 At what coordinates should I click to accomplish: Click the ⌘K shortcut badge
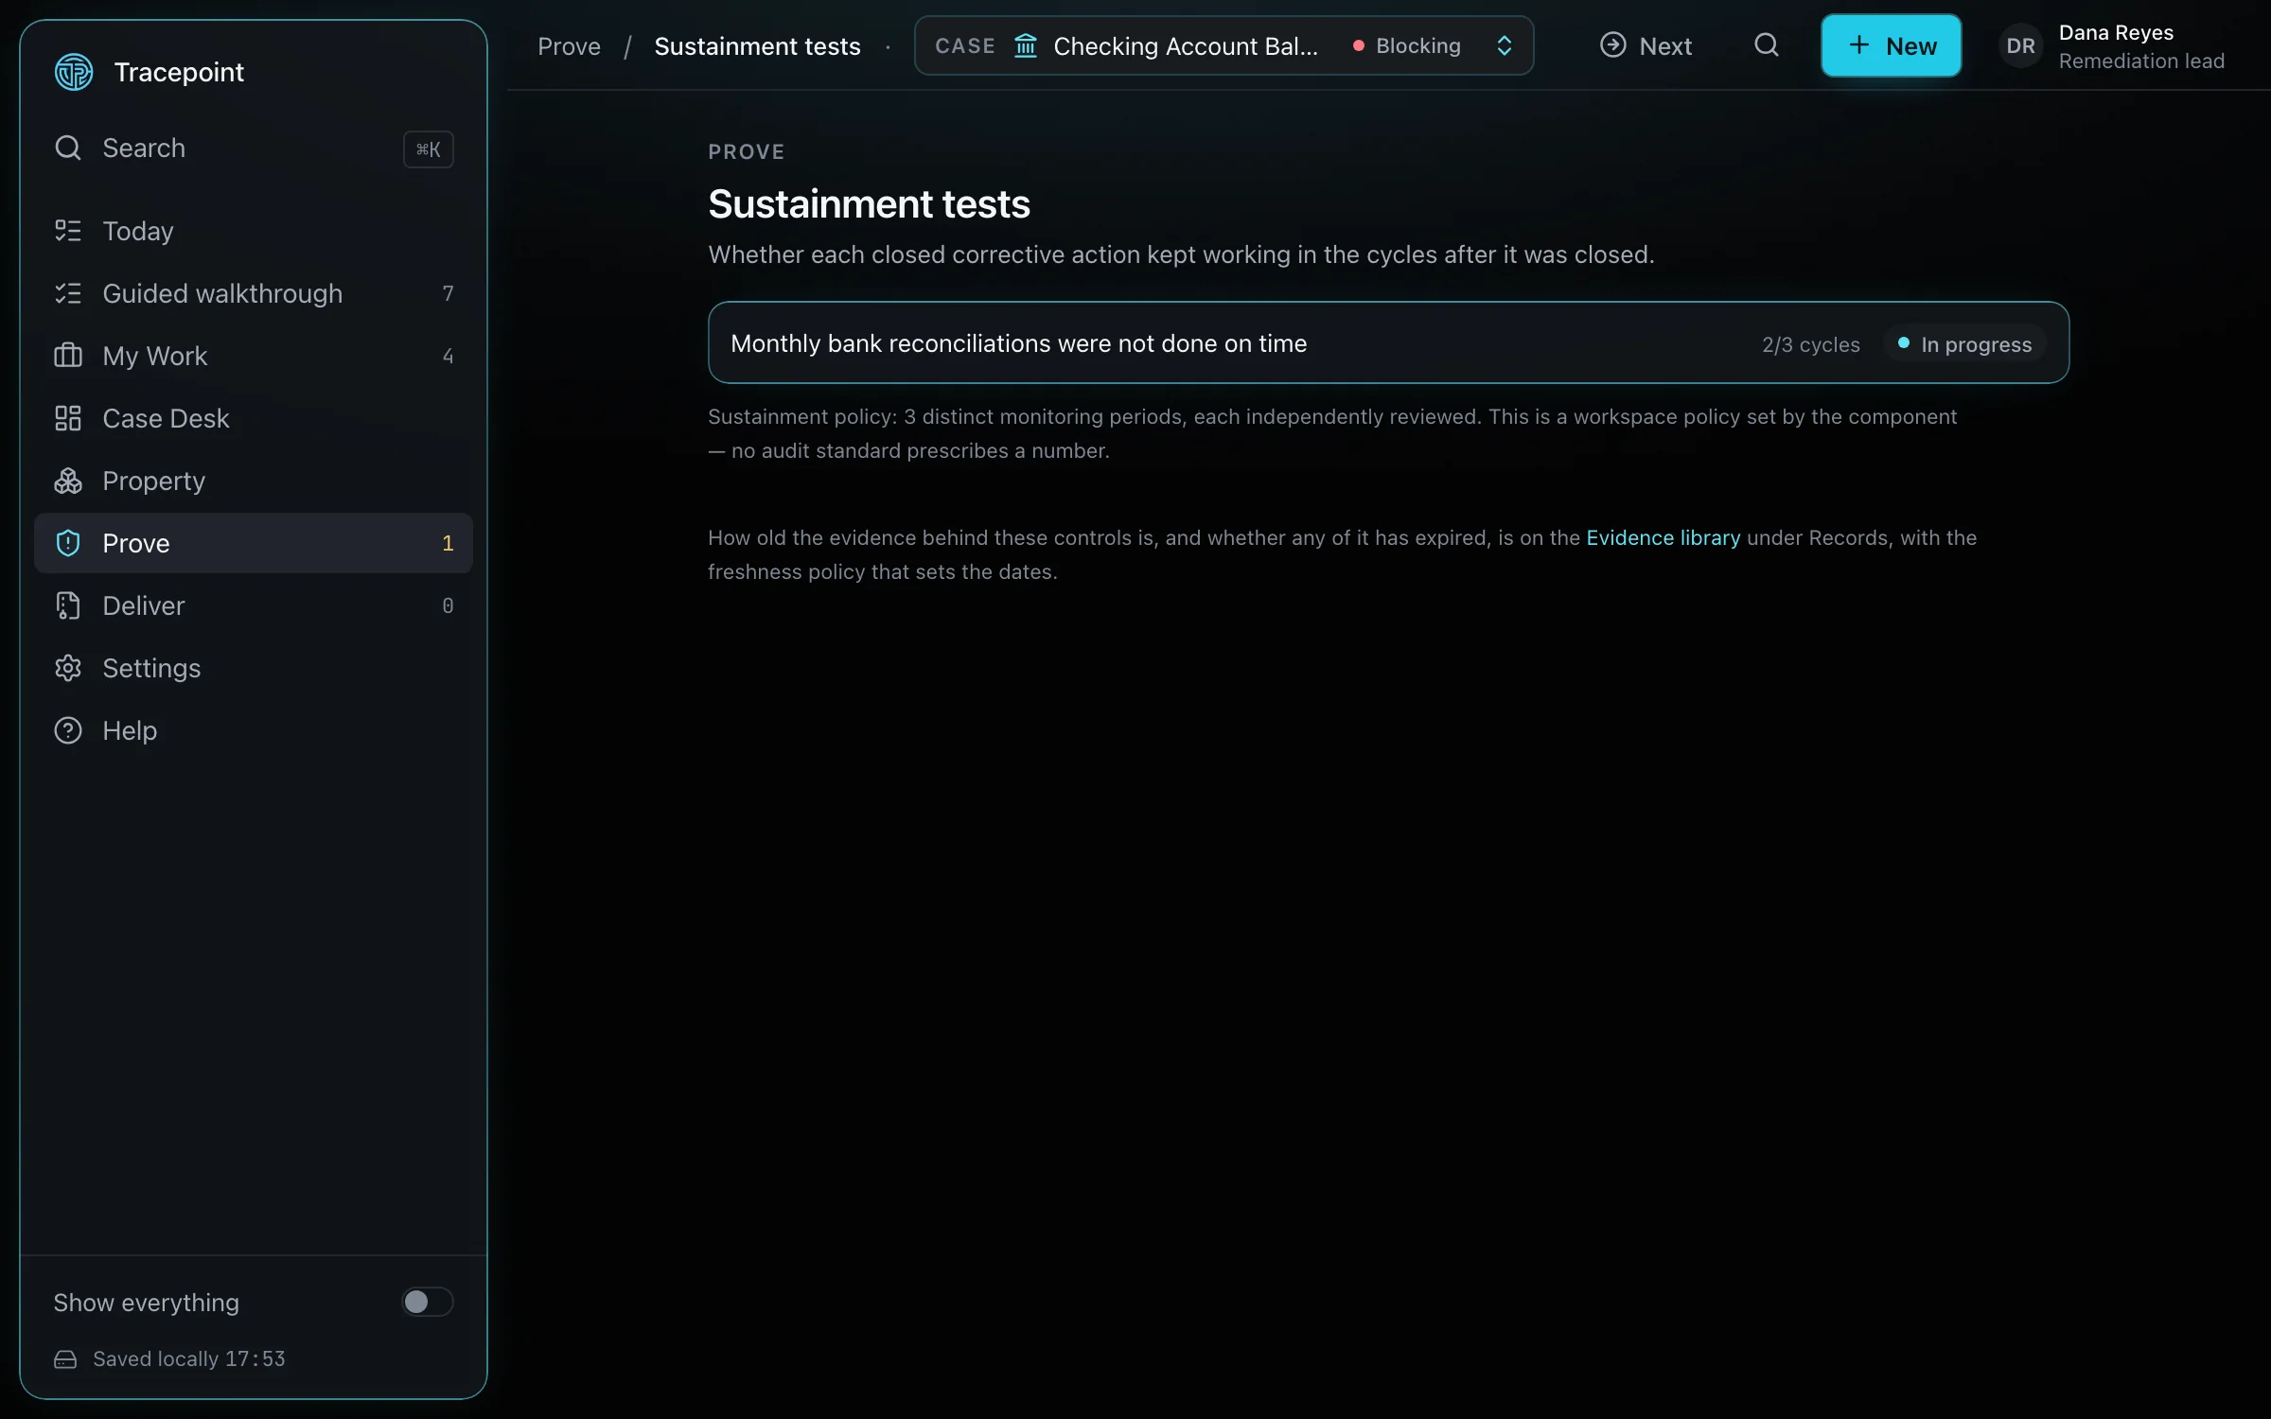pos(429,149)
